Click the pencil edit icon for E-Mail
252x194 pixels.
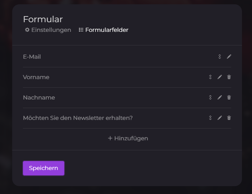tap(229, 57)
